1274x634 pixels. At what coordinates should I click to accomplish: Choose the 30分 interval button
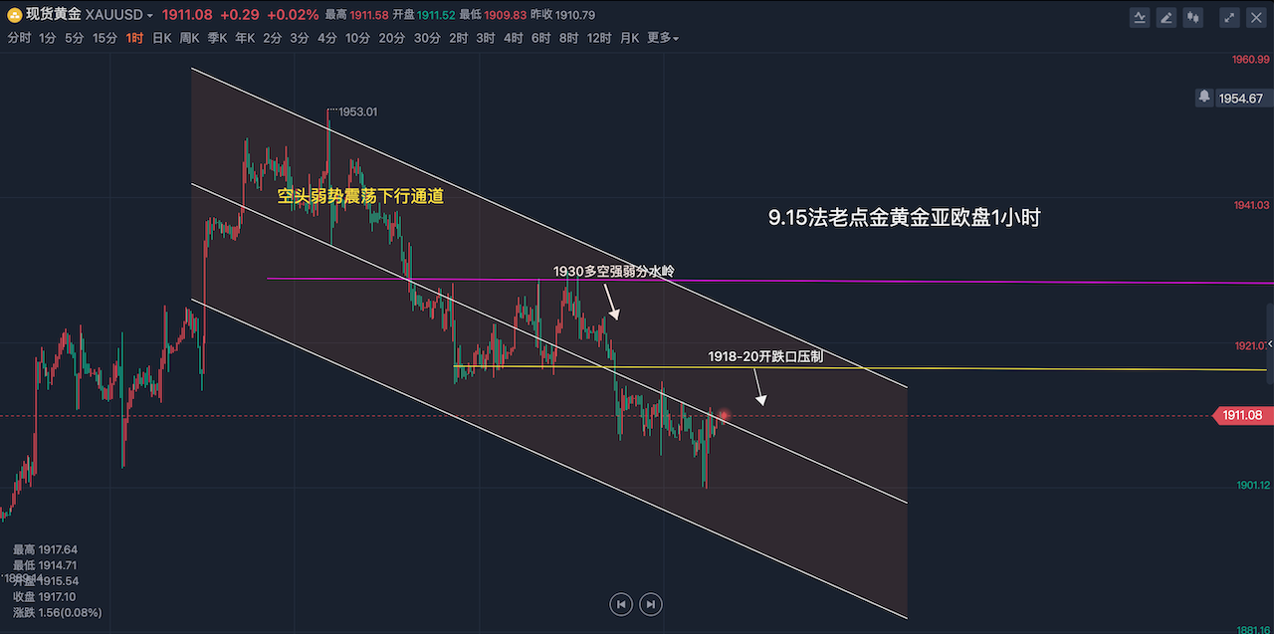pyautogui.click(x=426, y=38)
